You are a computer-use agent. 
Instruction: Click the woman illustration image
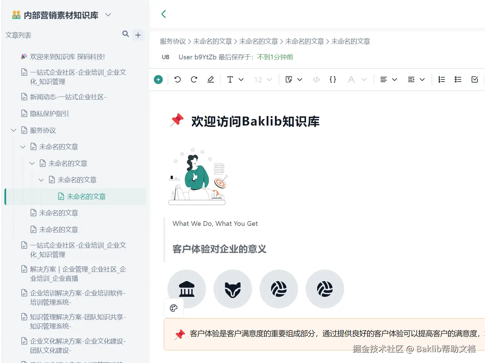coord(198,176)
